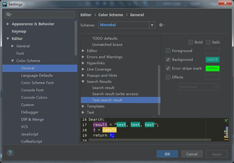
Task: Select Console Colors in the sidebar
Action: coord(34,98)
